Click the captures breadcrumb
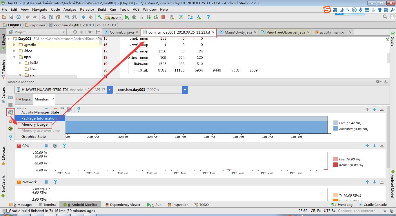Viewport: 396px width, 216px height. [35, 25]
